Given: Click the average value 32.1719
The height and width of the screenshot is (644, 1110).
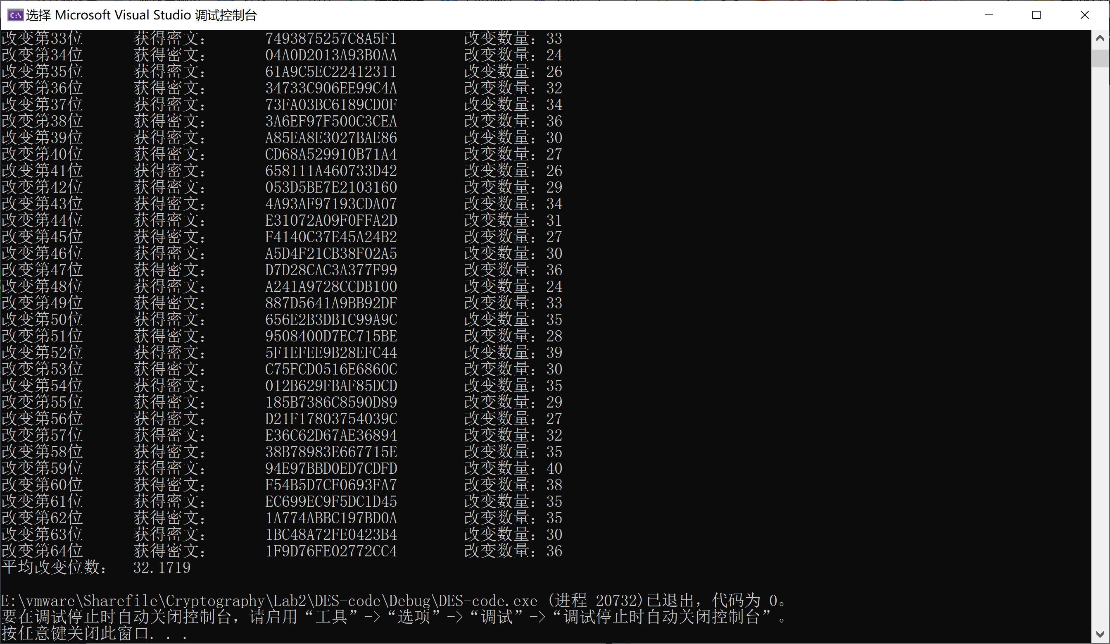Looking at the screenshot, I should [162, 568].
